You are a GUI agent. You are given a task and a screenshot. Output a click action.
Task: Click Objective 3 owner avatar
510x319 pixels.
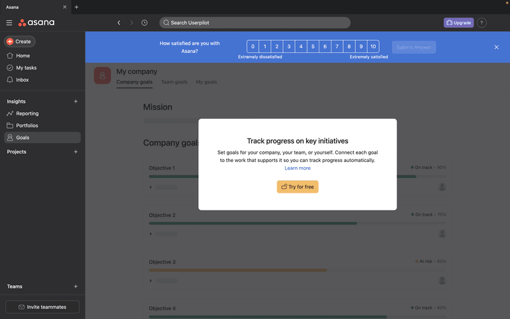[x=442, y=280]
